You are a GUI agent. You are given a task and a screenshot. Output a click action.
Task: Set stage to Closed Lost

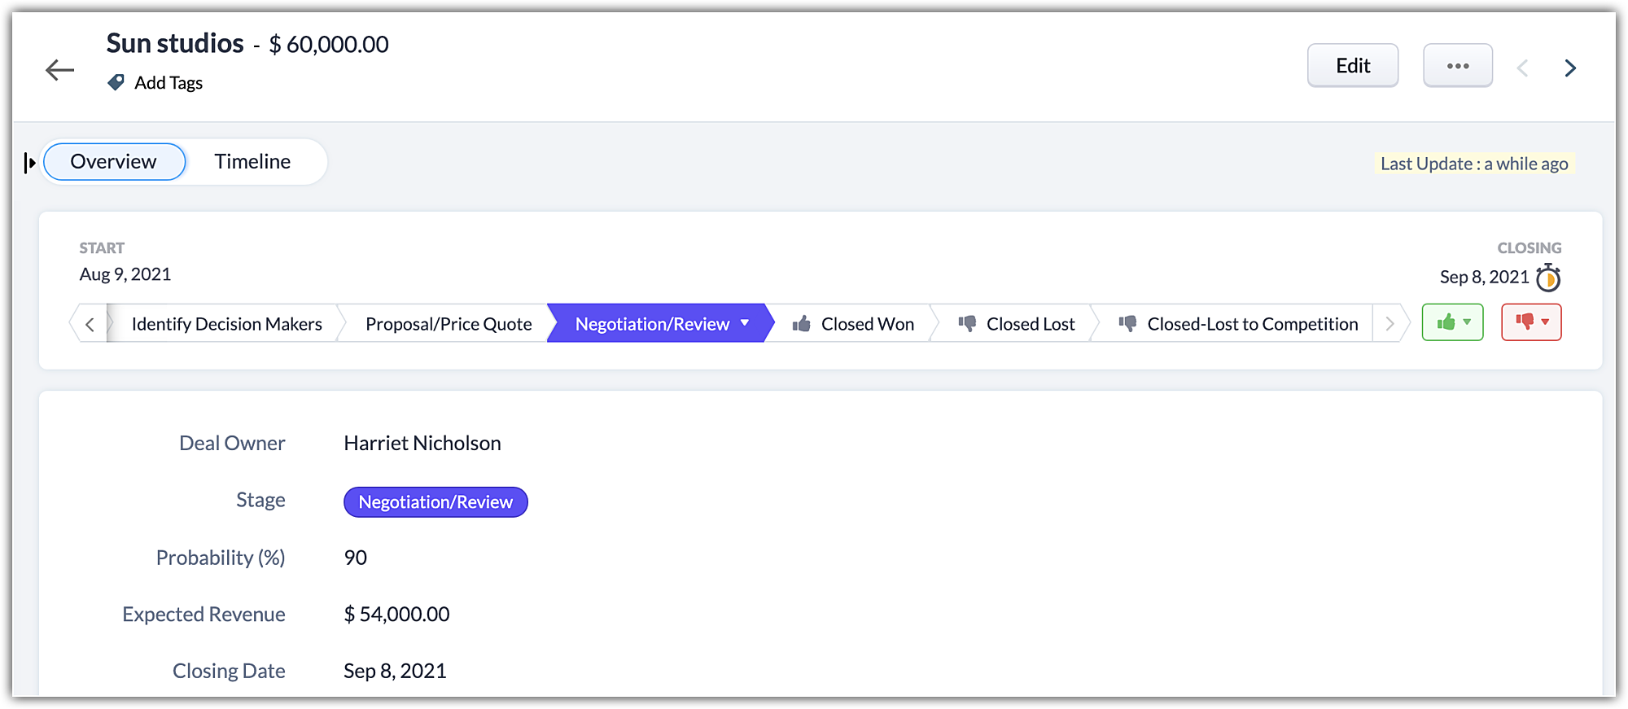click(x=1017, y=324)
